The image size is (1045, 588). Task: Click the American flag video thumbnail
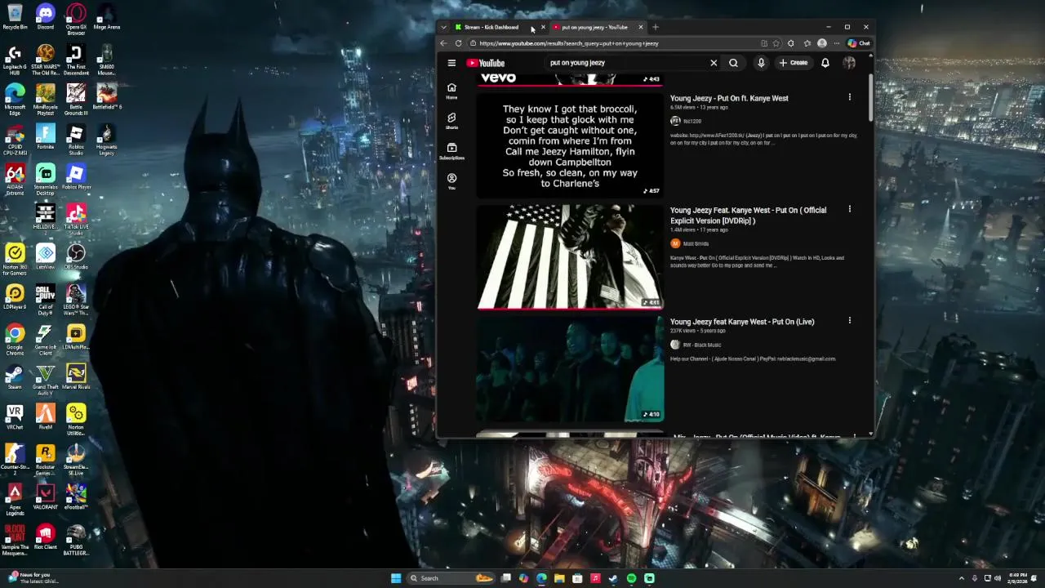(570, 256)
